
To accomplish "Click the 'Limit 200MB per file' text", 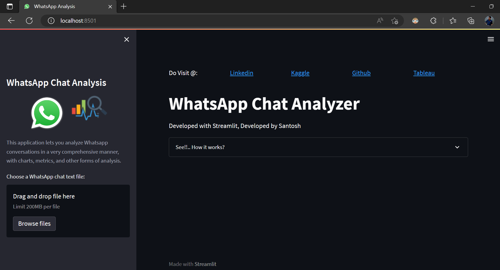I will coord(37,207).
